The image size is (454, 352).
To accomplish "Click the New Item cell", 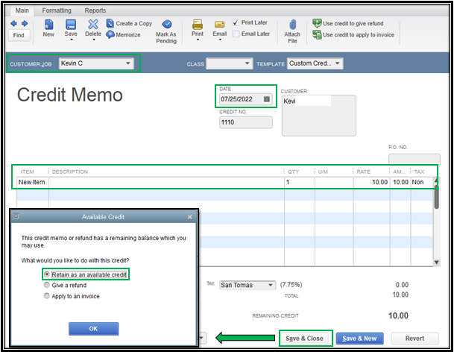I will click(x=33, y=182).
